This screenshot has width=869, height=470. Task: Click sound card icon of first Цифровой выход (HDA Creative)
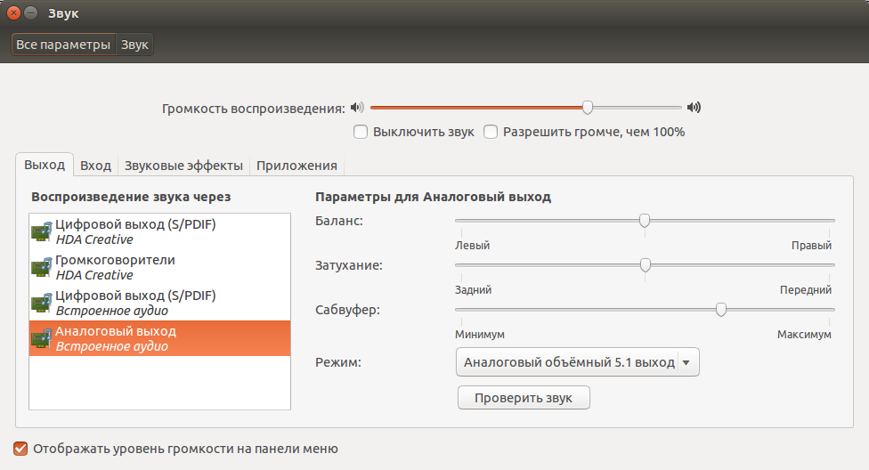(x=42, y=231)
